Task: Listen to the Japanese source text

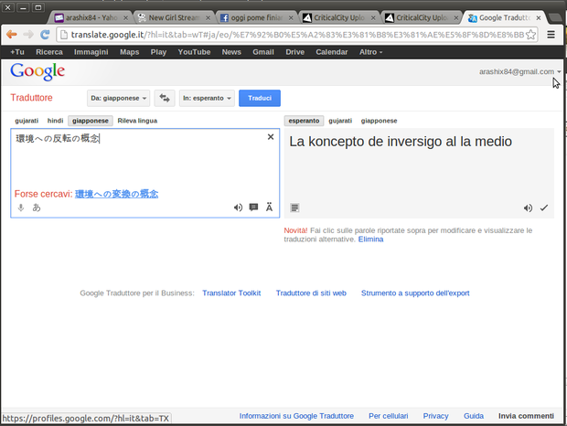Action: click(238, 208)
